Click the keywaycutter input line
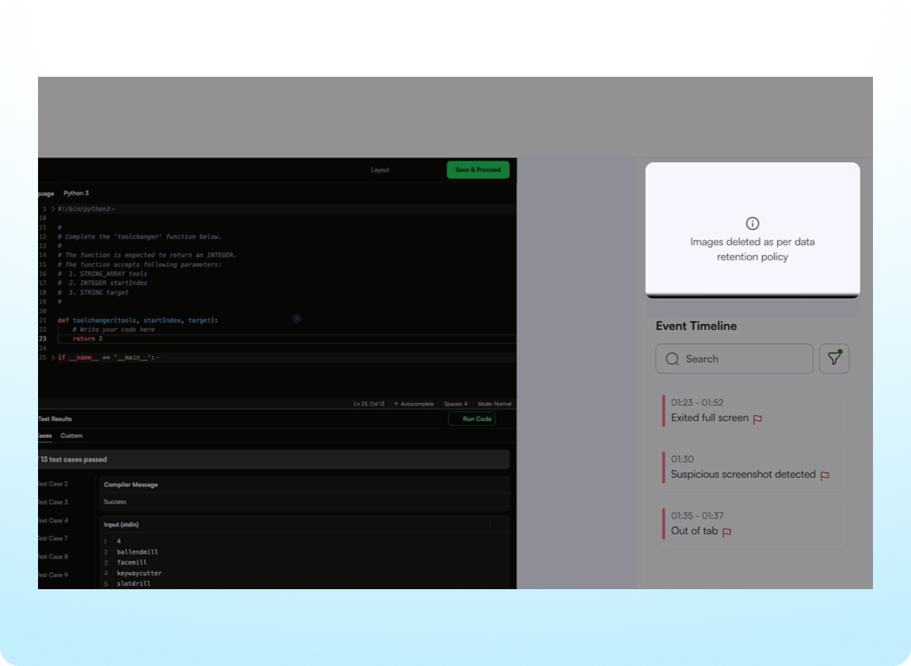This screenshot has width=911, height=666. [139, 573]
